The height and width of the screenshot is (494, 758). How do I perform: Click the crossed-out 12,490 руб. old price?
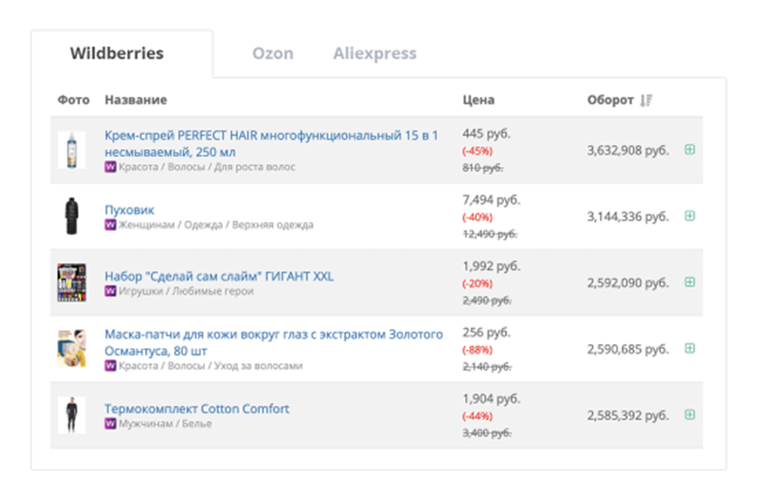coord(490,234)
